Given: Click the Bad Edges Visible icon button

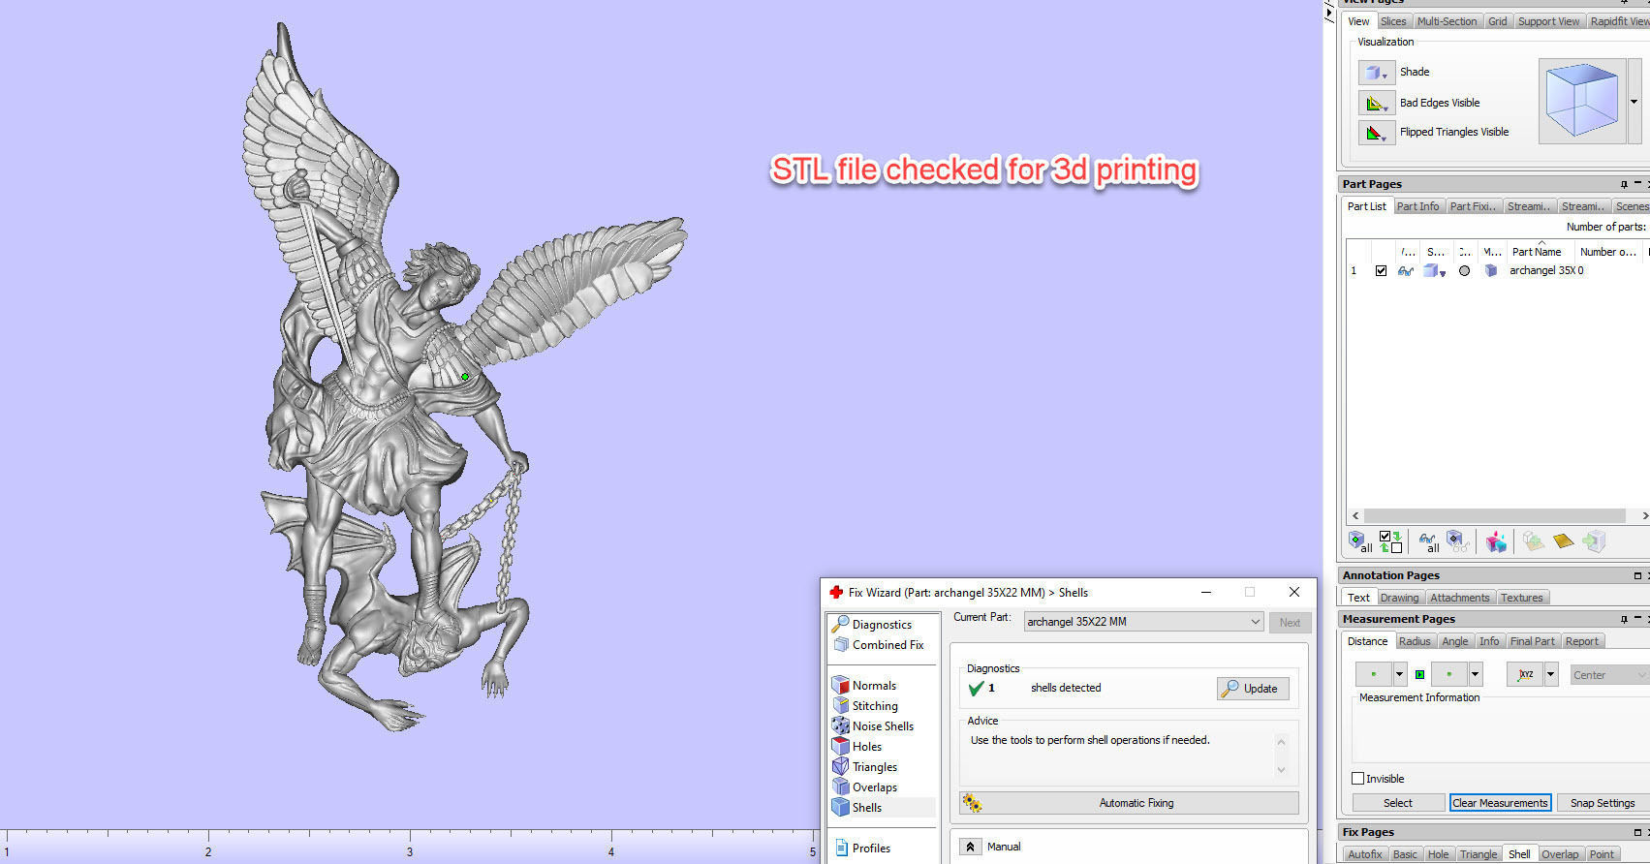Looking at the screenshot, I should click(1376, 103).
